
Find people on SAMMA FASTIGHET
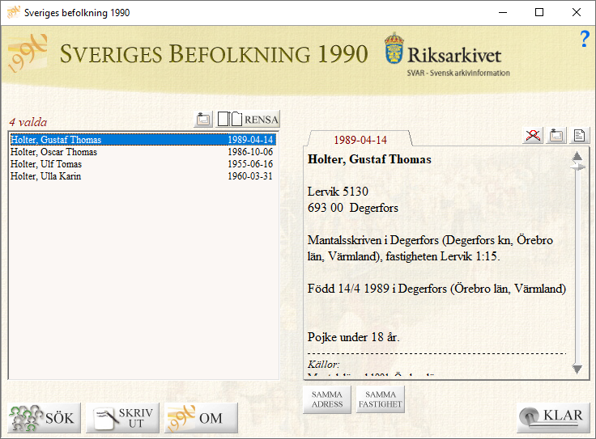380,399
